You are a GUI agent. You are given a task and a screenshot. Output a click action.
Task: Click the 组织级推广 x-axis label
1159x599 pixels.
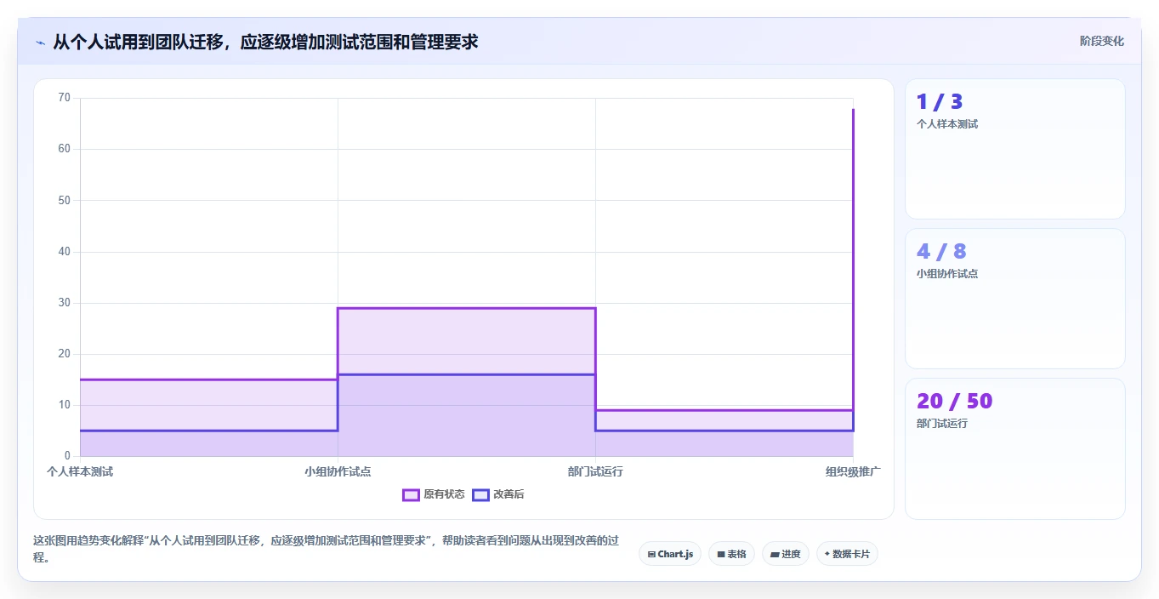tap(853, 471)
